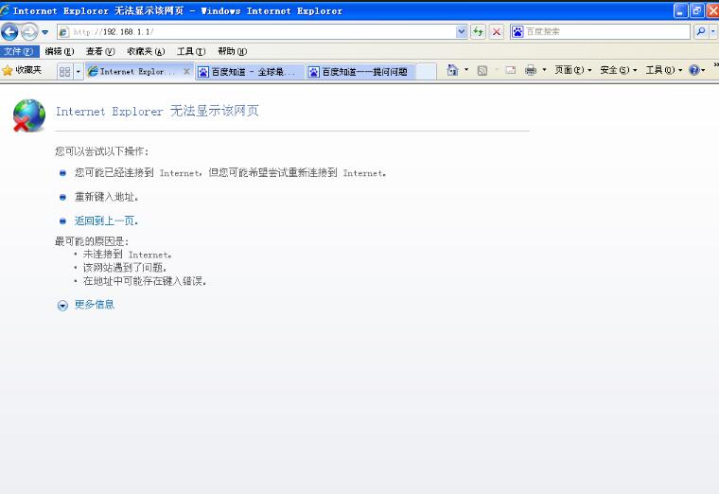Click the Home page icon
The height and width of the screenshot is (494, 719).
click(x=452, y=70)
